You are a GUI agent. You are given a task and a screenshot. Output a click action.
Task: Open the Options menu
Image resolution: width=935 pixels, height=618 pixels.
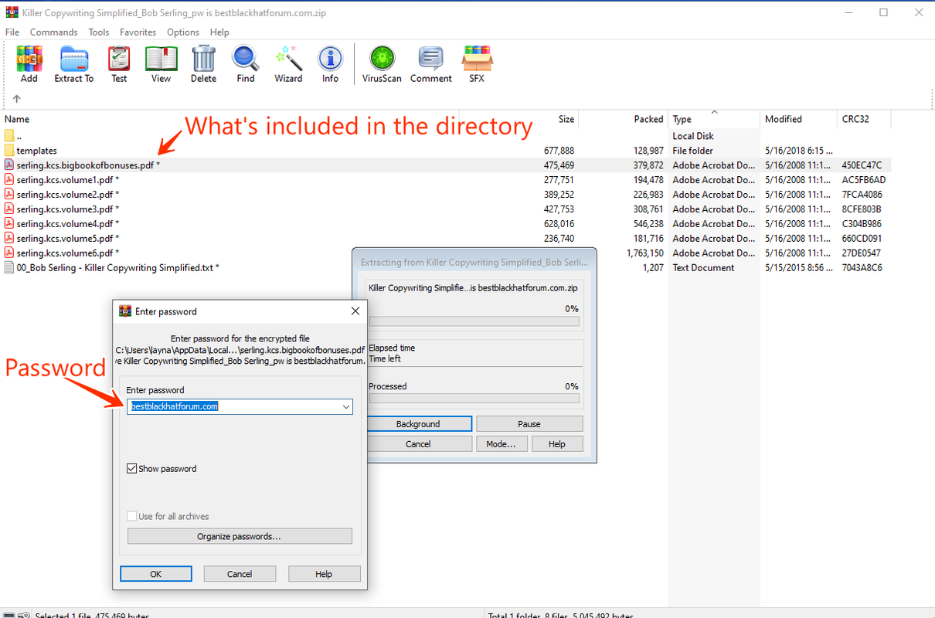point(183,32)
